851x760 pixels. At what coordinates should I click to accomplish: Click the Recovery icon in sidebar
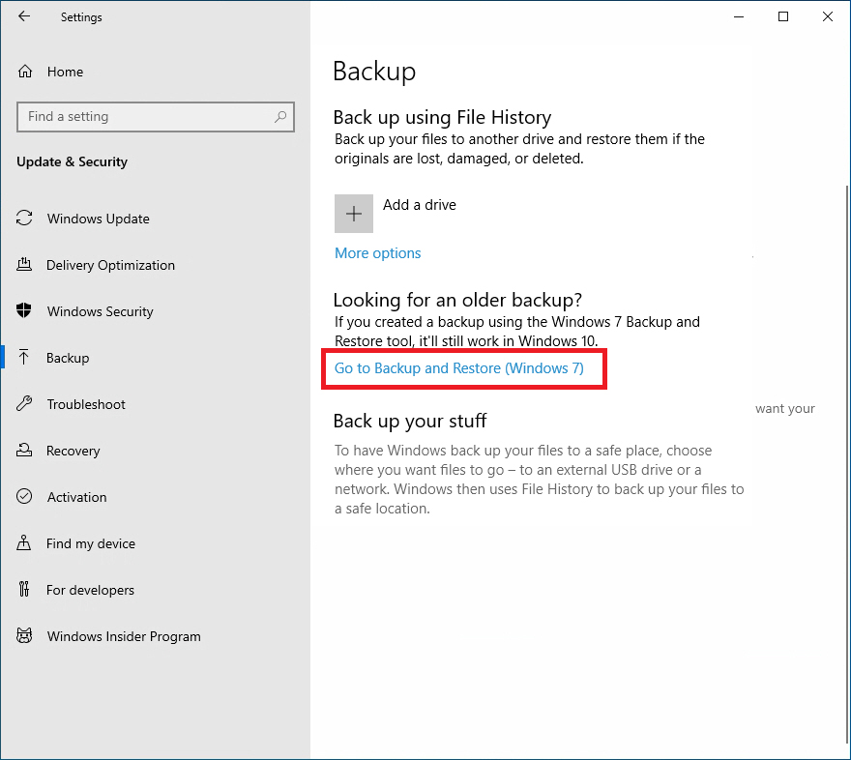[24, 451]
